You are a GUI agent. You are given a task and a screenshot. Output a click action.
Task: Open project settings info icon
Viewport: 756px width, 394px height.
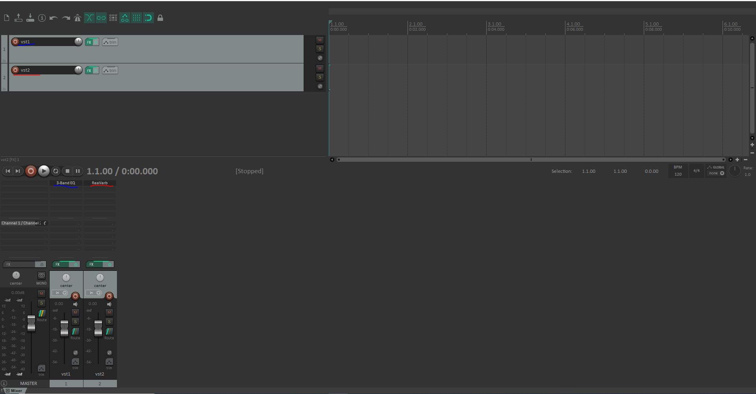(42, 18)
